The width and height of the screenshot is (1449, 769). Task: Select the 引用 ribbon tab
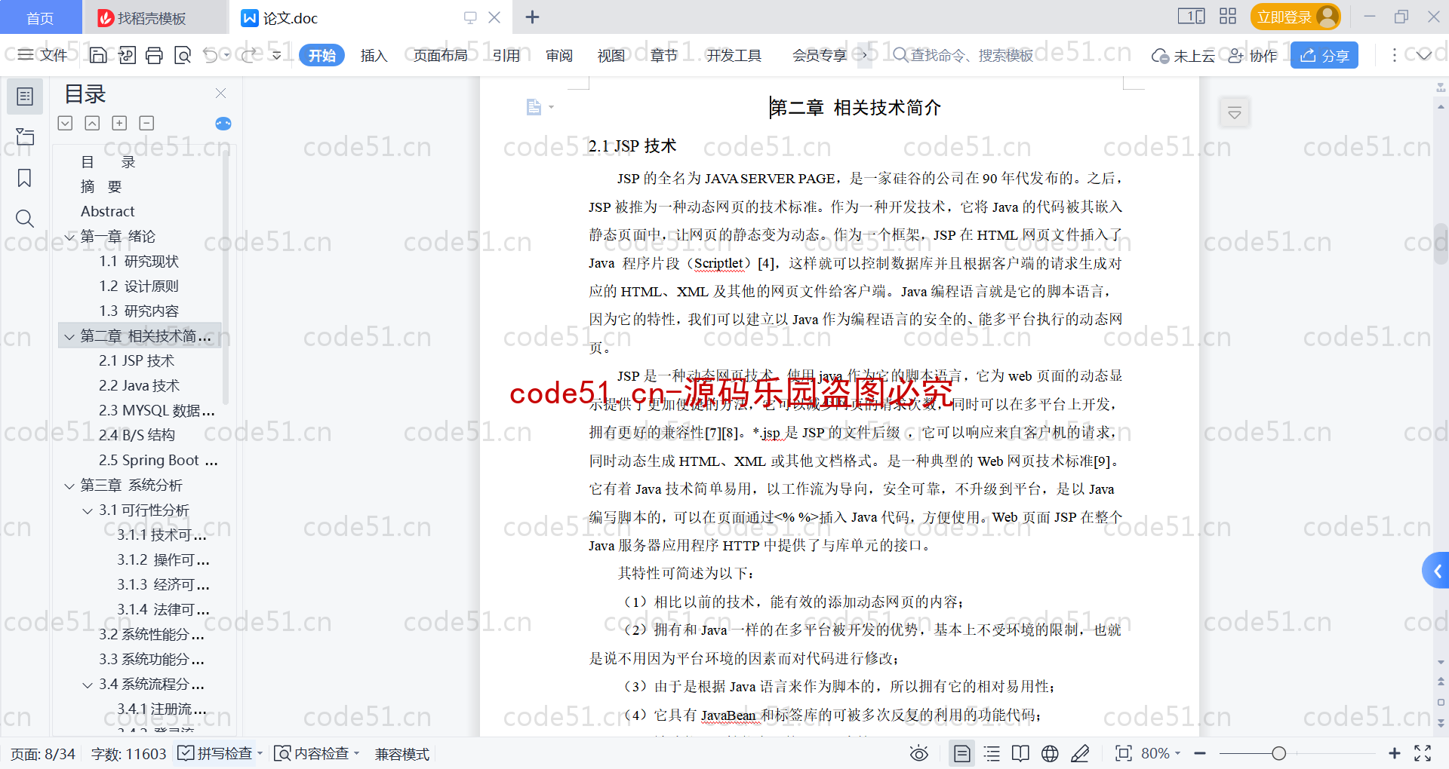[506, 55]
